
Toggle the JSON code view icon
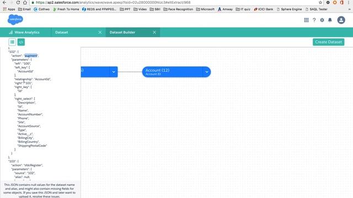(x=21, y=42)
